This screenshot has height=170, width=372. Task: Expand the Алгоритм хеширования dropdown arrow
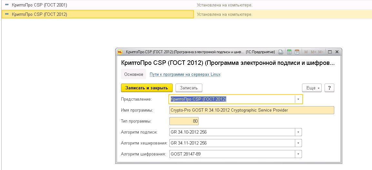point(298,143)
